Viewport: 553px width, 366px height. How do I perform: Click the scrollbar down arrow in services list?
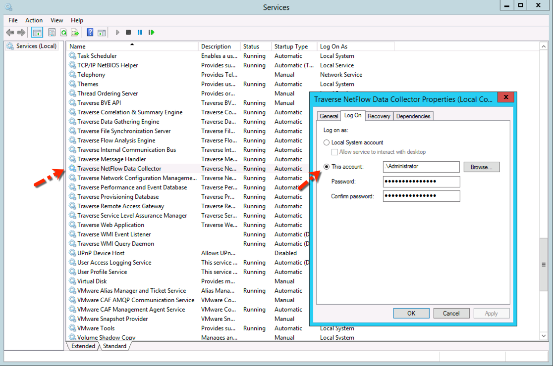544,336
